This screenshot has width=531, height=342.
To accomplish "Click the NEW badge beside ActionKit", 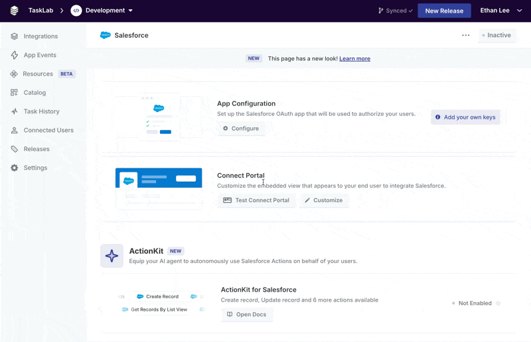I will click(x=175, y=251).
